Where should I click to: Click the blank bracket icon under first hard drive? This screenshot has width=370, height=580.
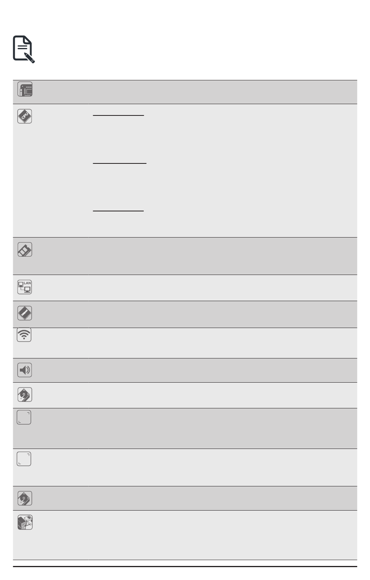point(24,417)
